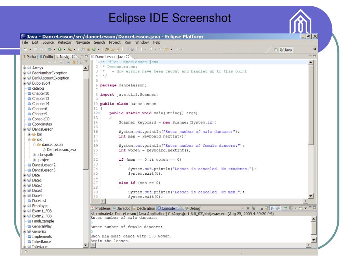This screenshot has width=350, height=262.
Task: Click the Java perspective button
Action: click(x=286, y=50)
